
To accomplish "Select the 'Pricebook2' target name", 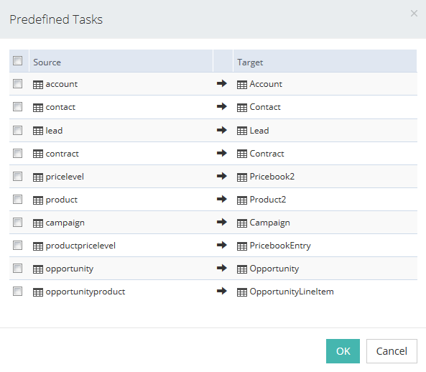I will pos(272,177).
